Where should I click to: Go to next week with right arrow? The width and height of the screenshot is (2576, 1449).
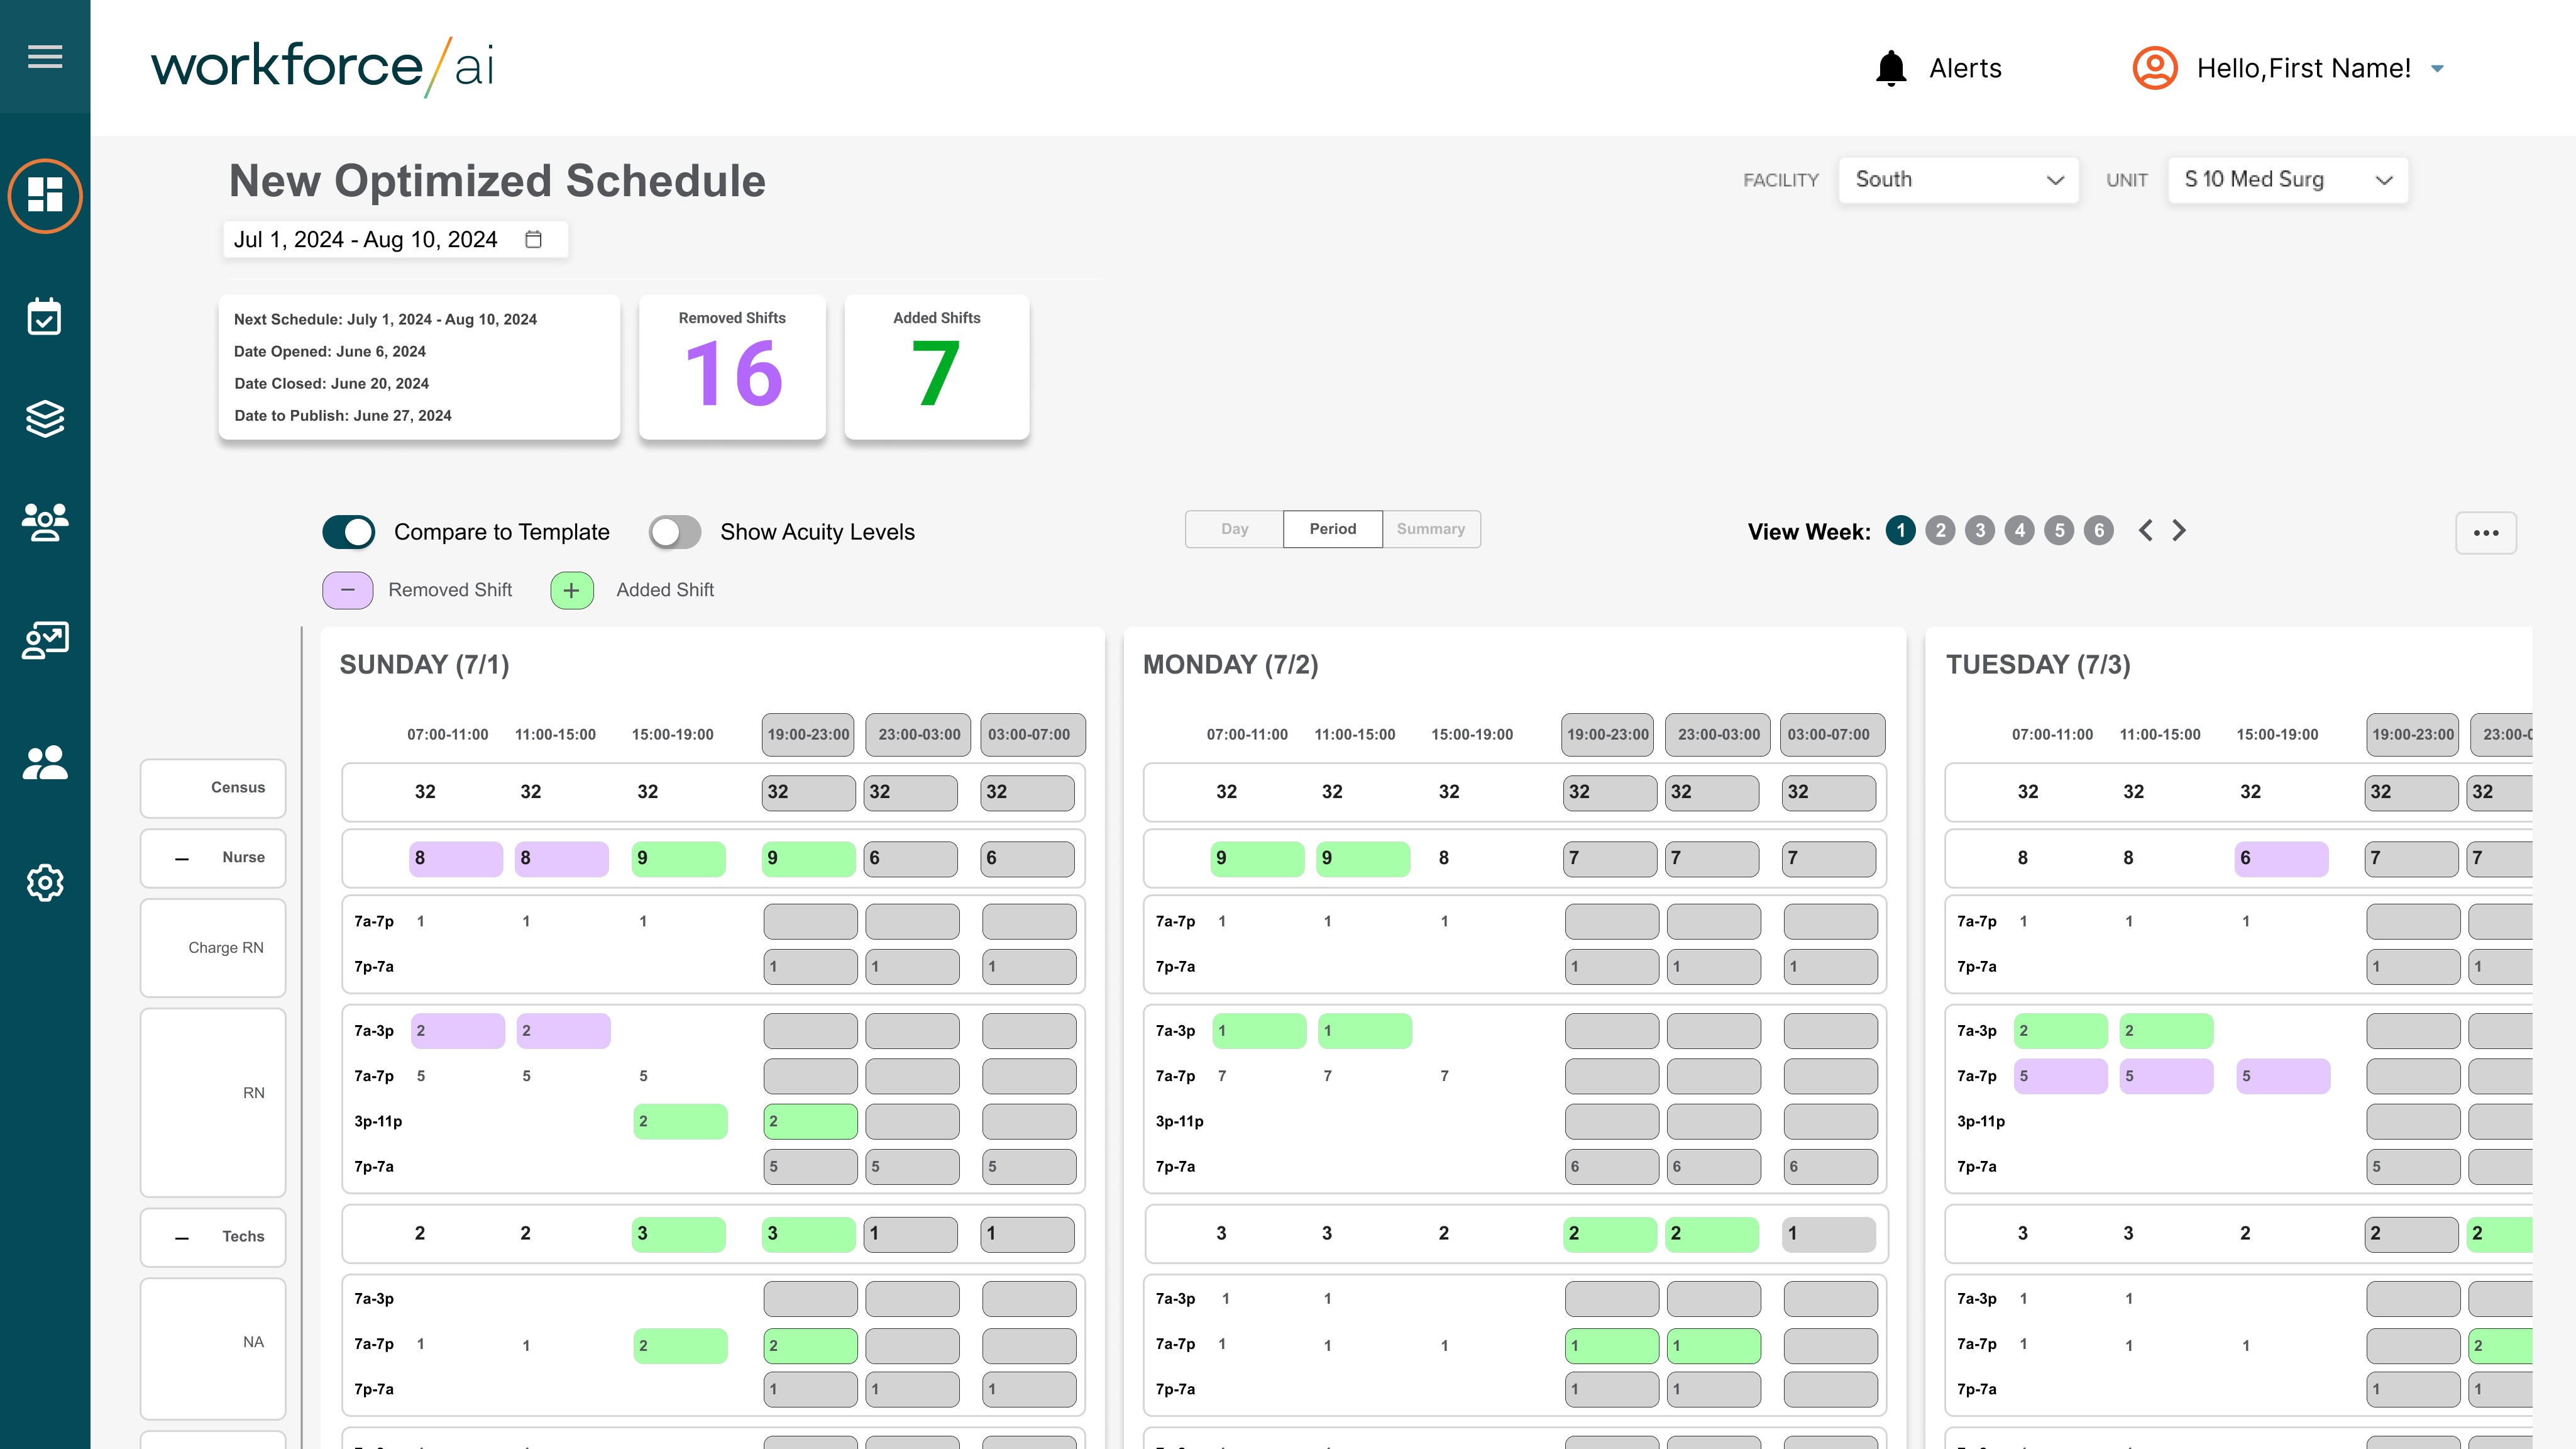pyautogui.click(x=2179, y=530)
